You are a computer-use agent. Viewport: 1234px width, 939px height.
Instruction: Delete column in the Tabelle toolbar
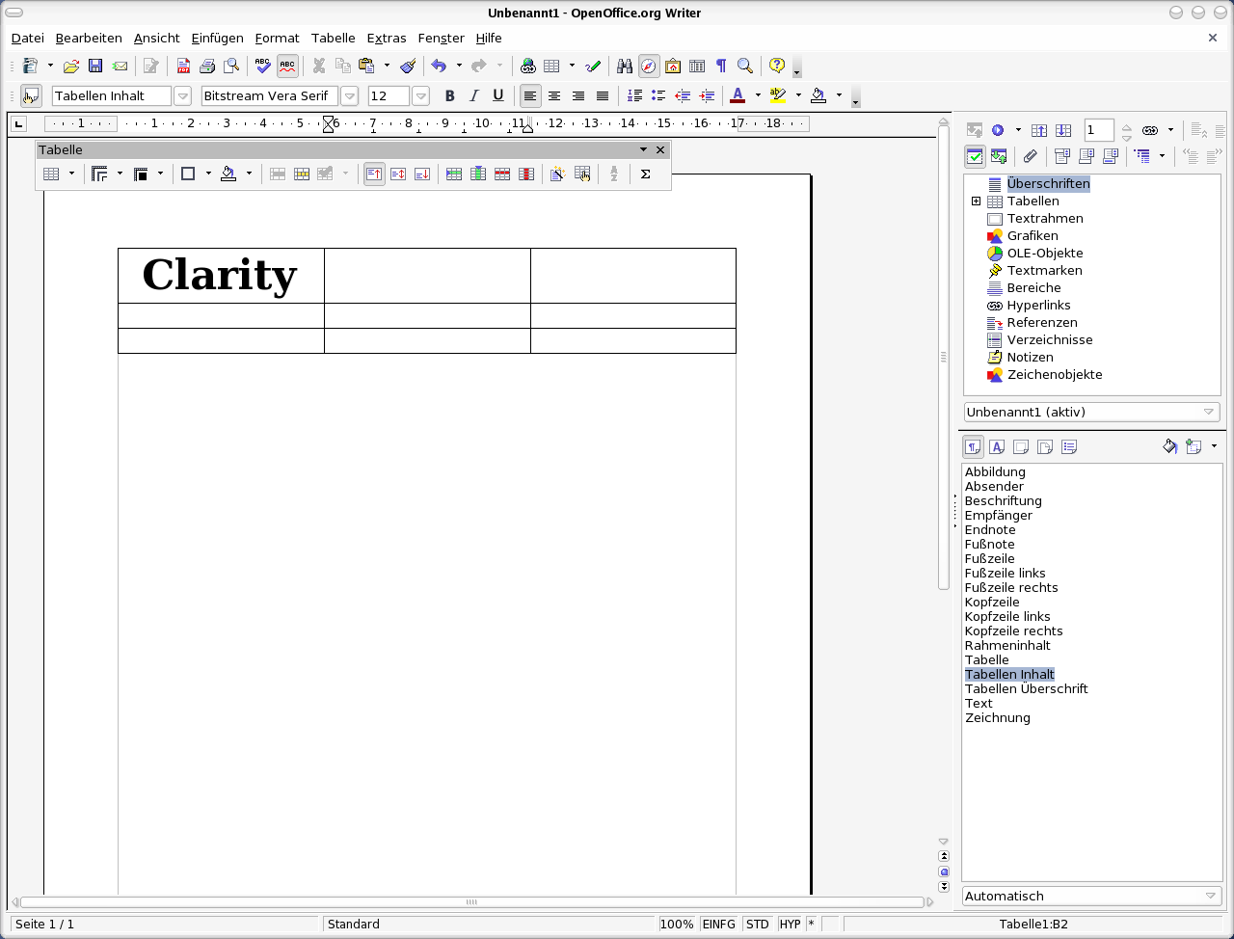point(526,174)
